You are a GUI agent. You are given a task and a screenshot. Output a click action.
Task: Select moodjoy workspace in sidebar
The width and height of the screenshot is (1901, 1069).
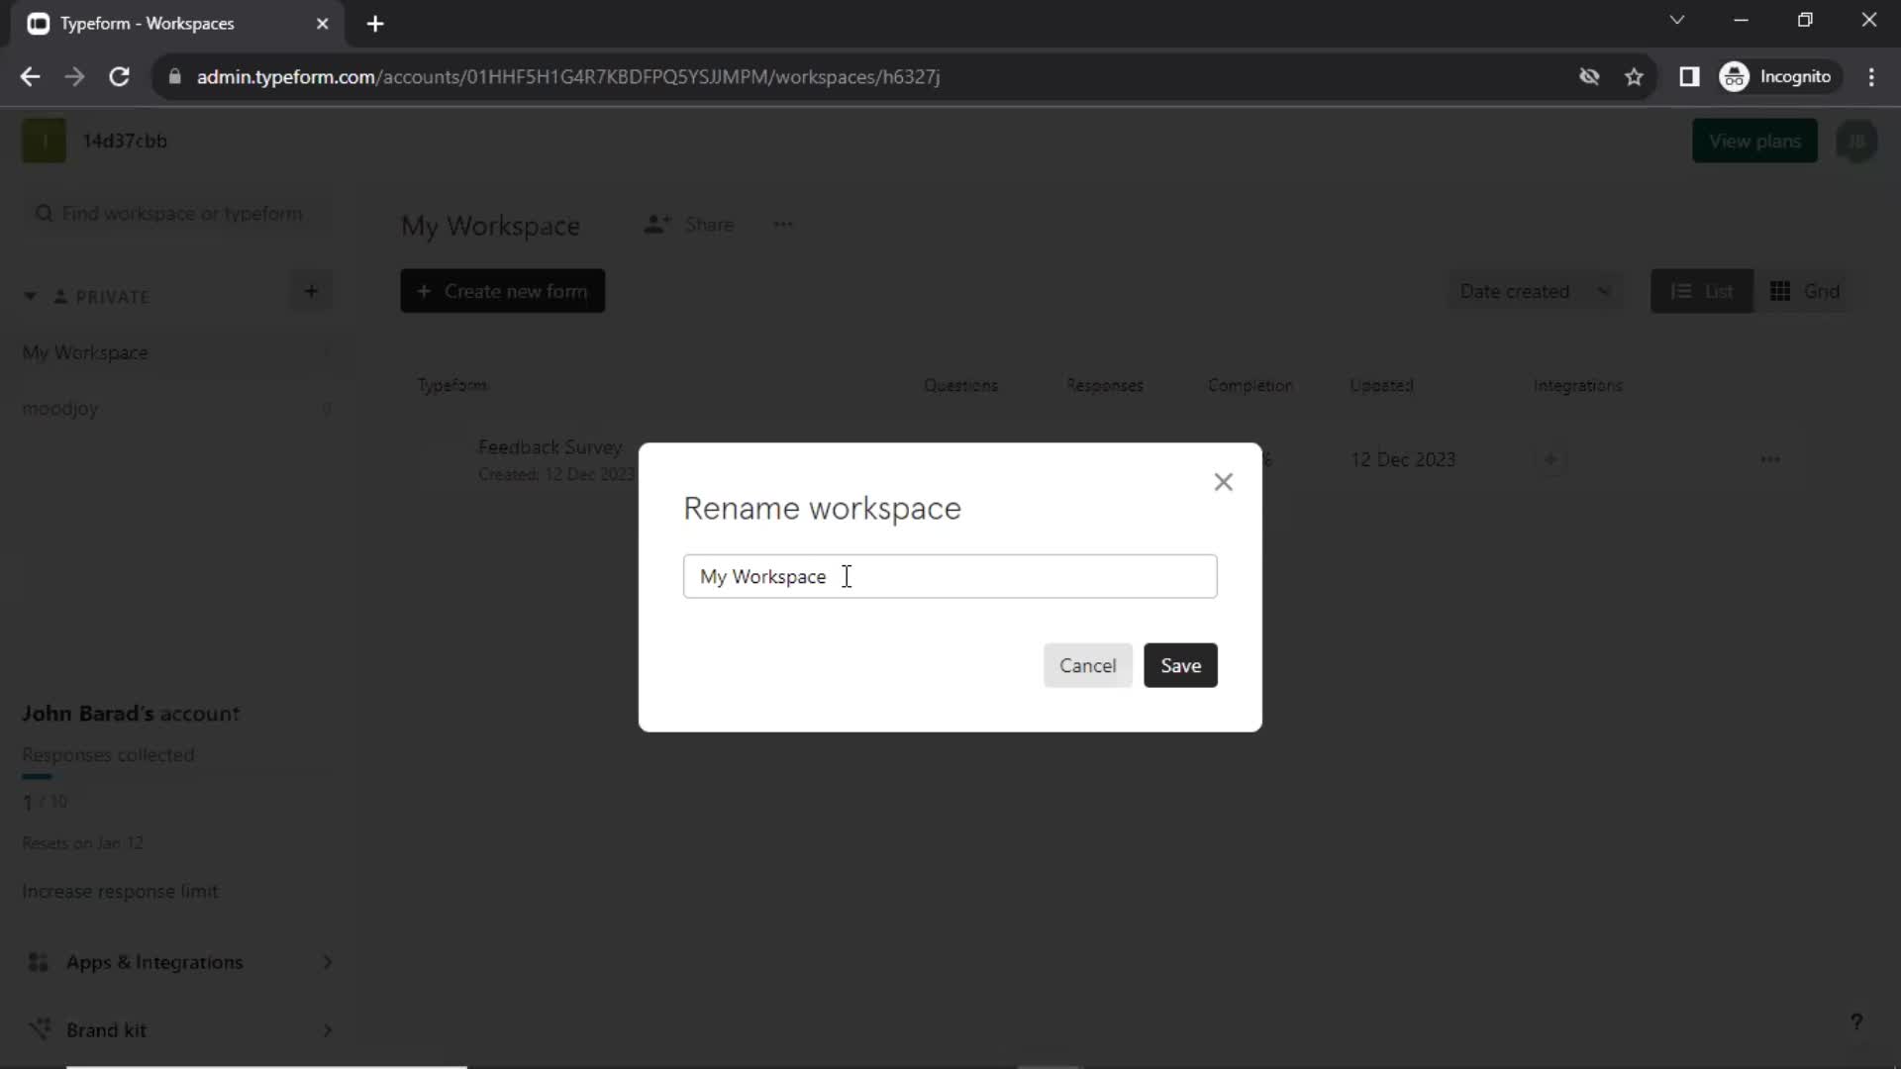[x=178, y=408]
